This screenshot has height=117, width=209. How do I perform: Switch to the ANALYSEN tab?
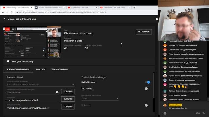40,69
